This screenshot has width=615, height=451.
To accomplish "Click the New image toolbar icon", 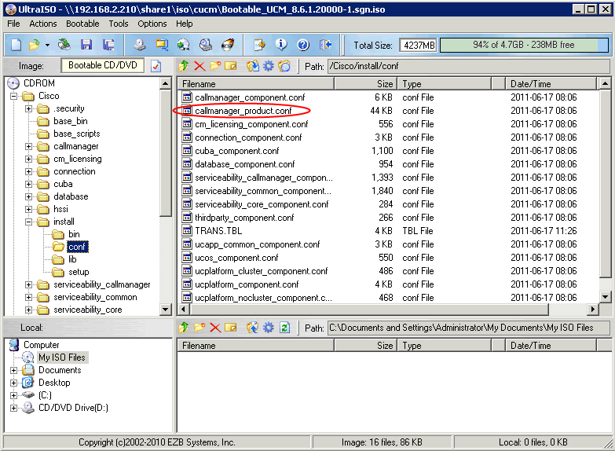I will [x=16, y=45].
